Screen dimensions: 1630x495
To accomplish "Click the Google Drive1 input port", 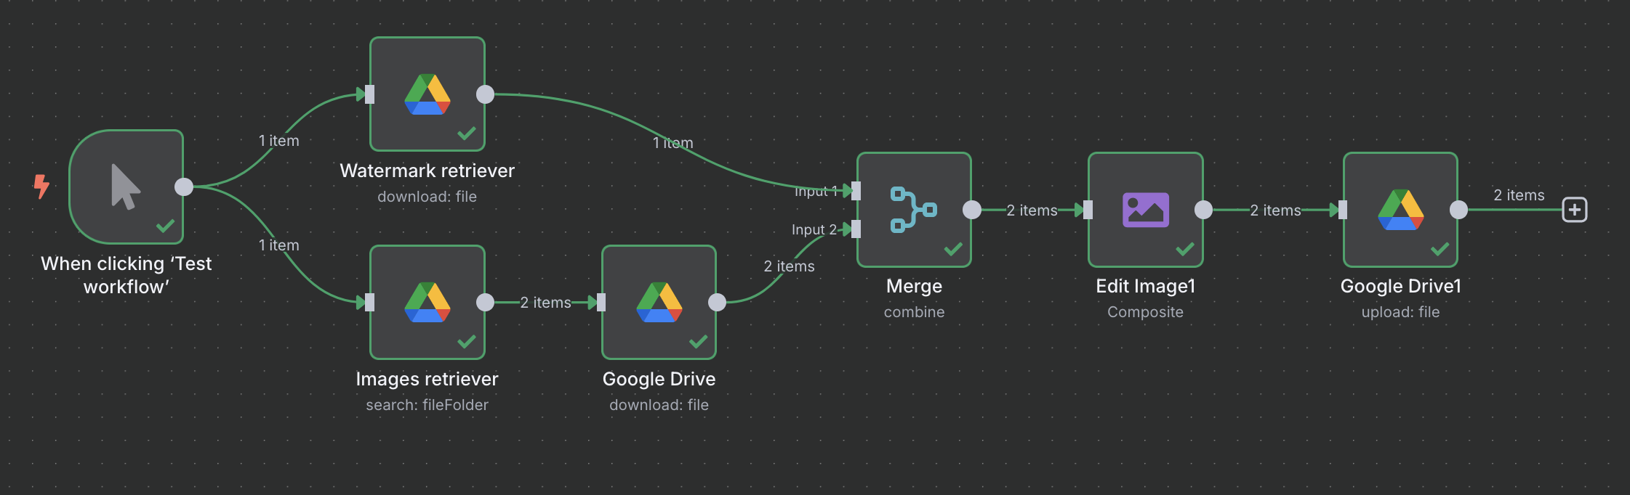I will pos(1343,210).
